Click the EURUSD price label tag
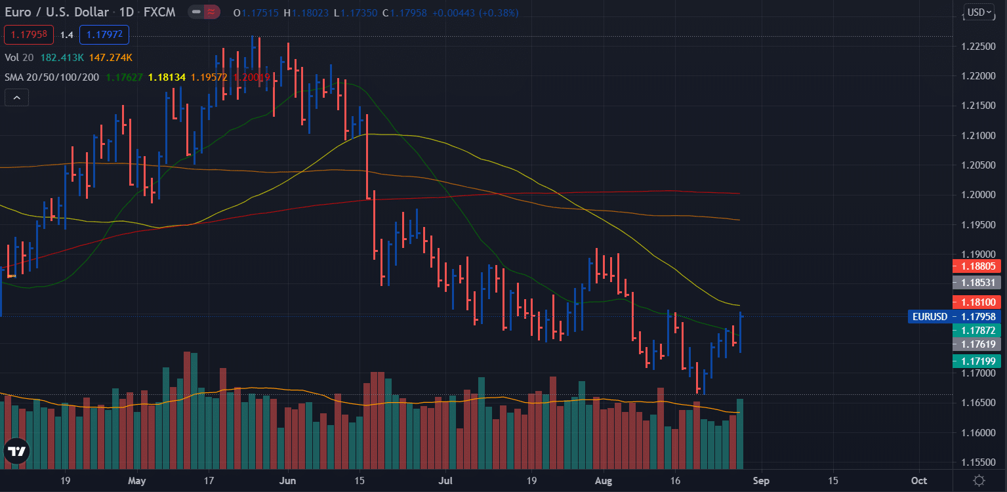Viewport: 1007px width, 492px height. pyautogui.click(x=930, y=317)
